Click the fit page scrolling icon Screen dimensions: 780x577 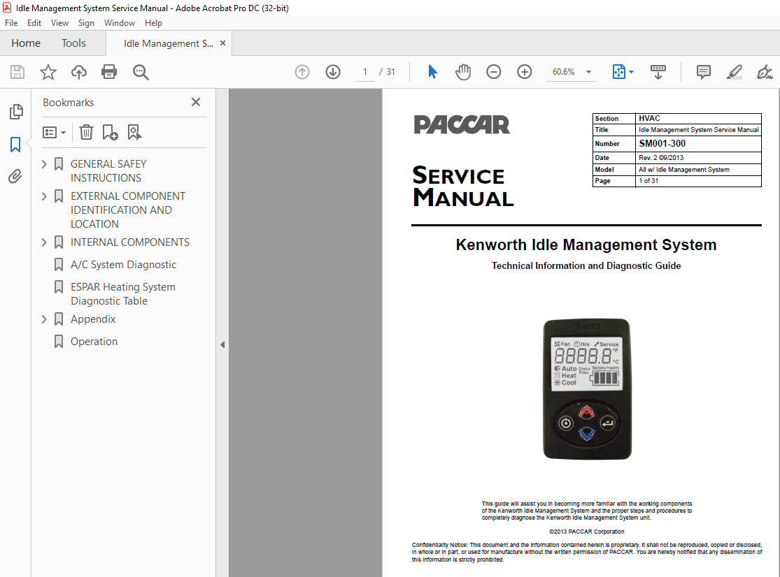pyautogui.click(x=619, y=72)
